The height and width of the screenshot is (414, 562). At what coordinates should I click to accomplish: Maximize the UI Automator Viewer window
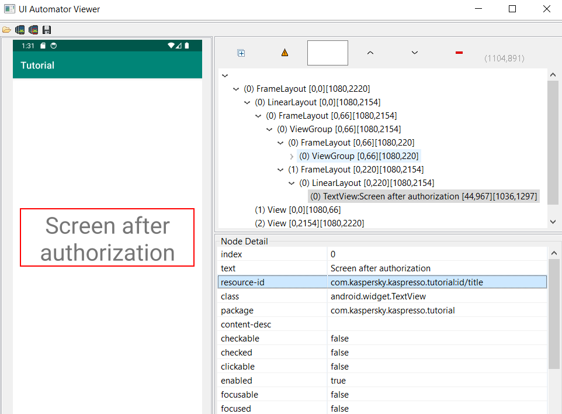(x=512, y=9)
